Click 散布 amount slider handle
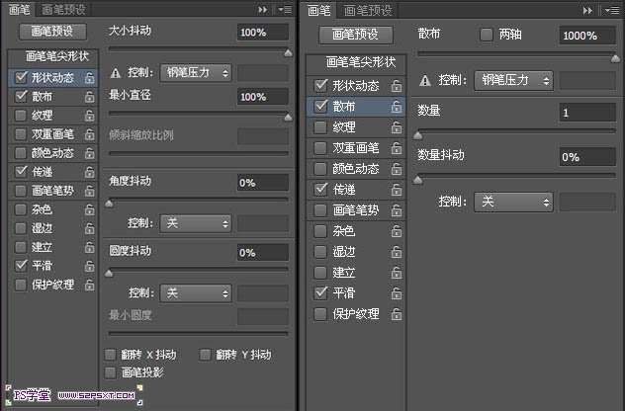The height and width of the screenshot is (411, 625). (615, 59)
